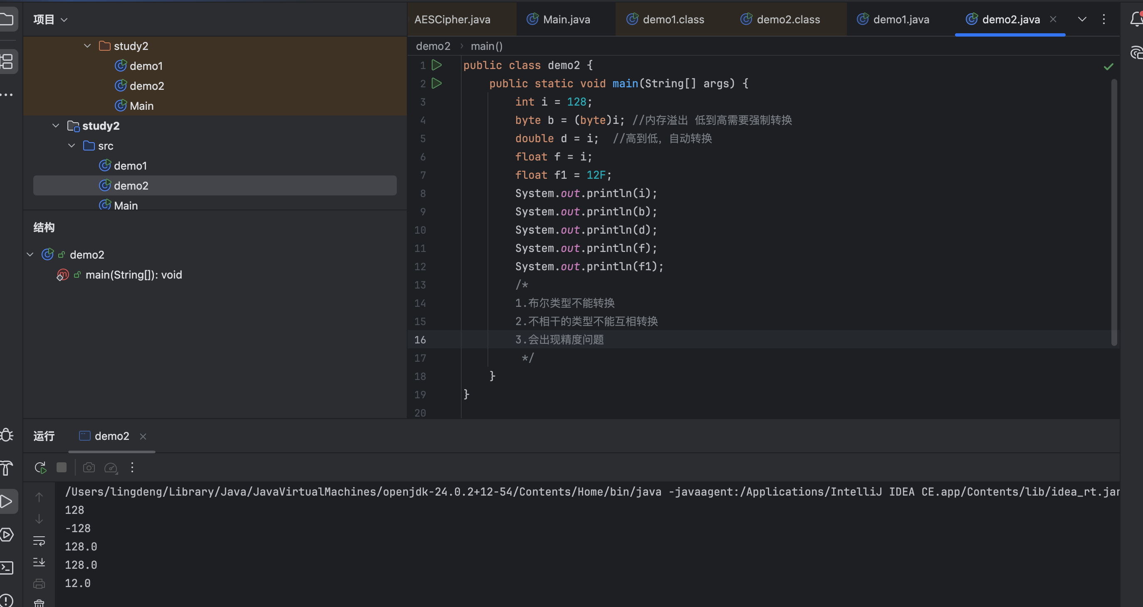The image size is (1143, 607).
Task: Click the main() breadcrumb in editor
Action: click(x=486, y=46)
